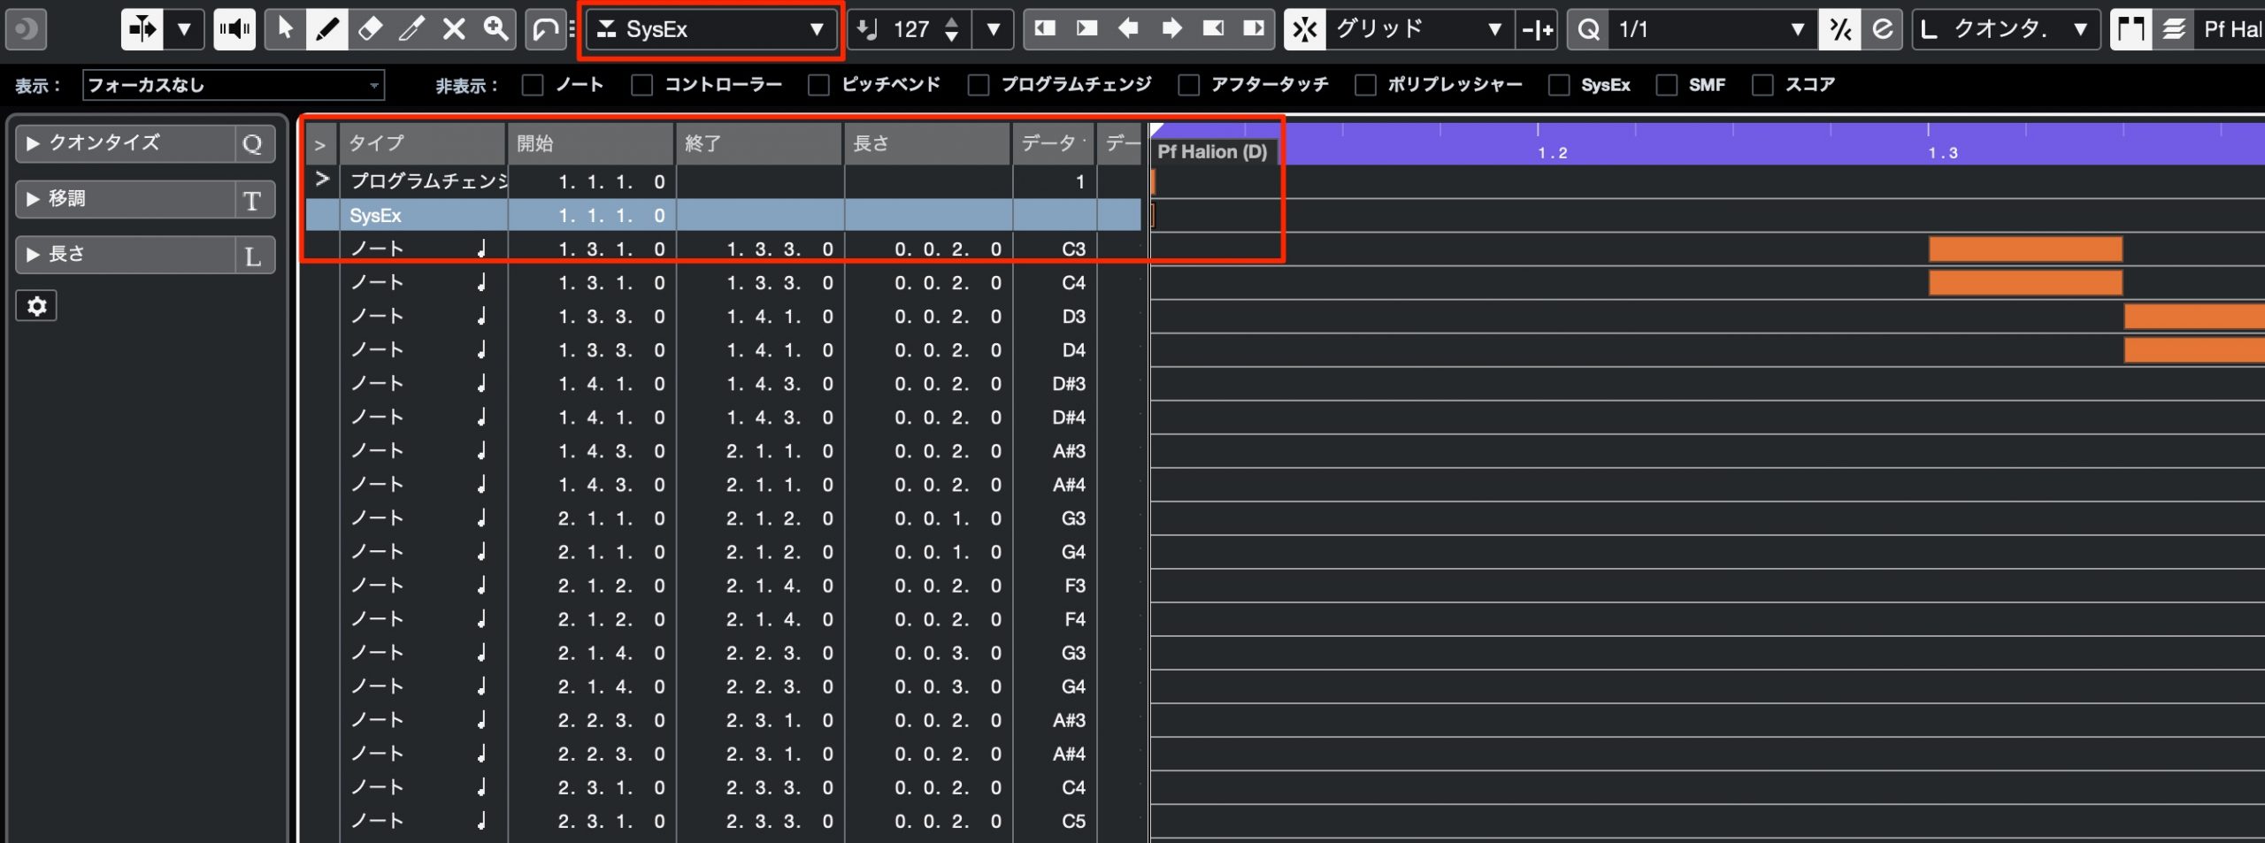
Task: Tick the スコア hide checkbox
Action: [x=1763, y=85]
